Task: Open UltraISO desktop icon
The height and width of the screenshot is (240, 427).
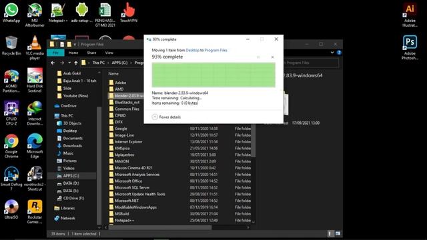Action: click(x=11, y=209)
